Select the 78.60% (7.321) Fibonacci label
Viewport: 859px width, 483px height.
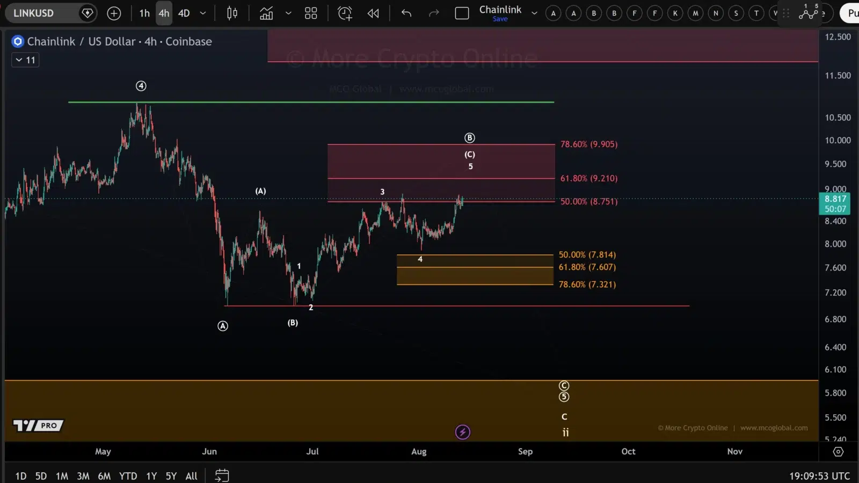(587, 284)
